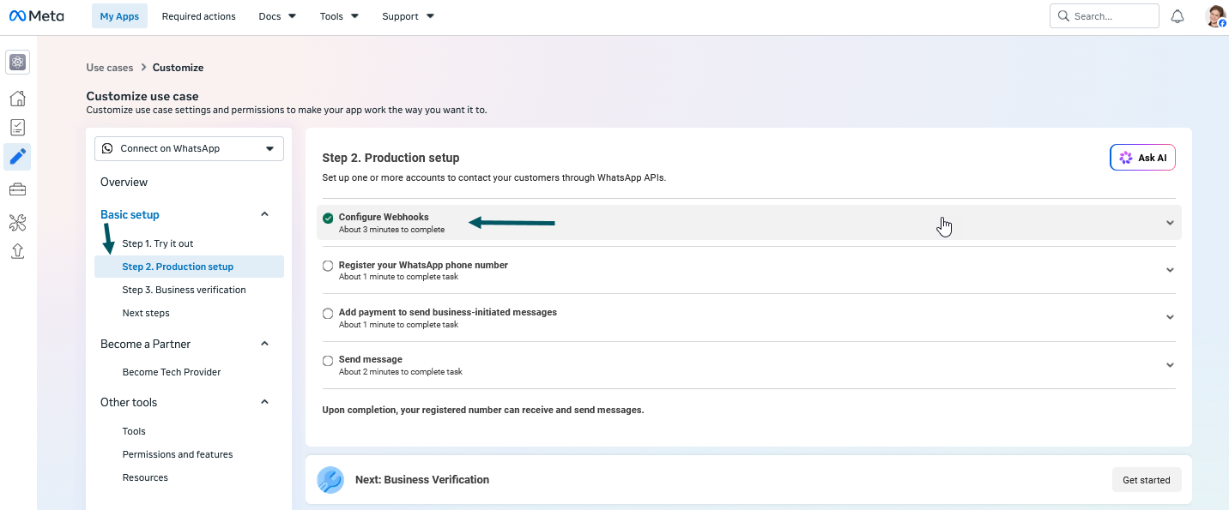Click Get started for Business Verification
This screenshot has height=510, width=1229.
[1147, 480]
